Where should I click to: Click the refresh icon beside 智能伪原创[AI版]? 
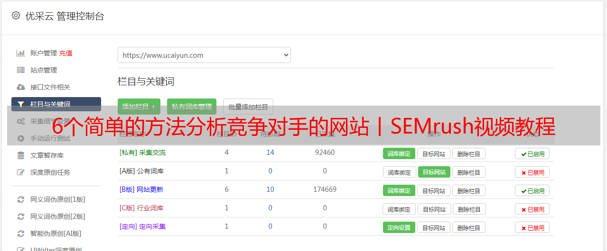tap(20, 233)
